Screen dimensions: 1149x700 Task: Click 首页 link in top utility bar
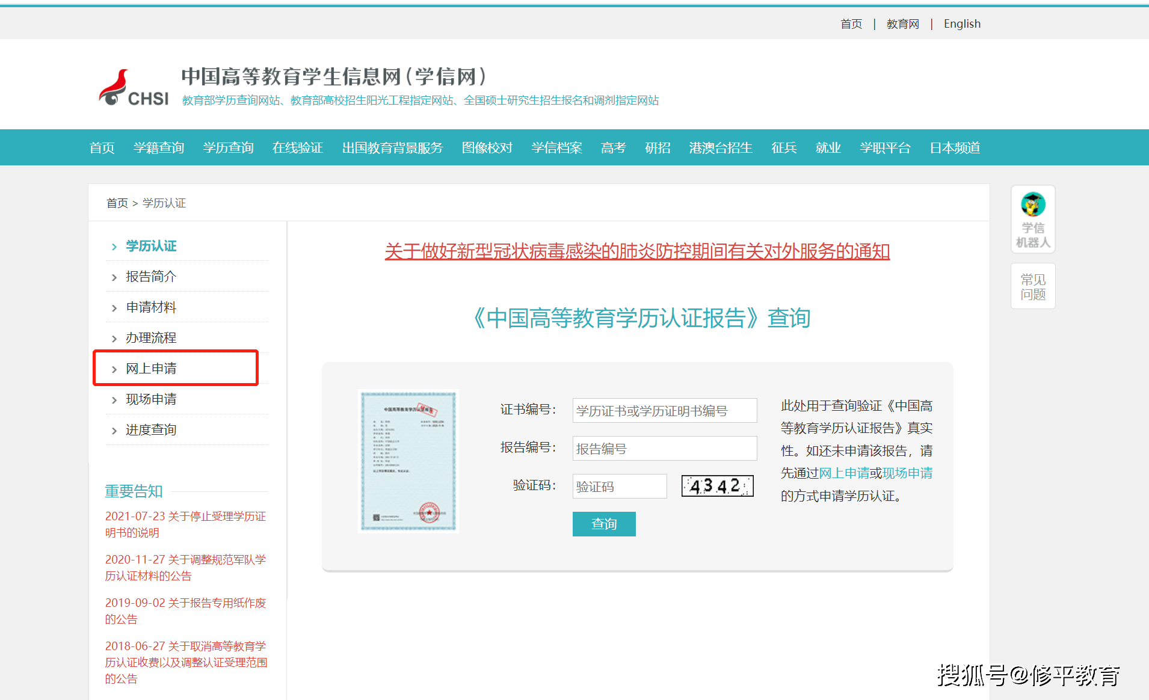851,24
